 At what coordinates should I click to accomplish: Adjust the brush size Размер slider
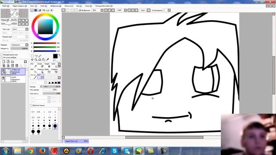point(52,87)
